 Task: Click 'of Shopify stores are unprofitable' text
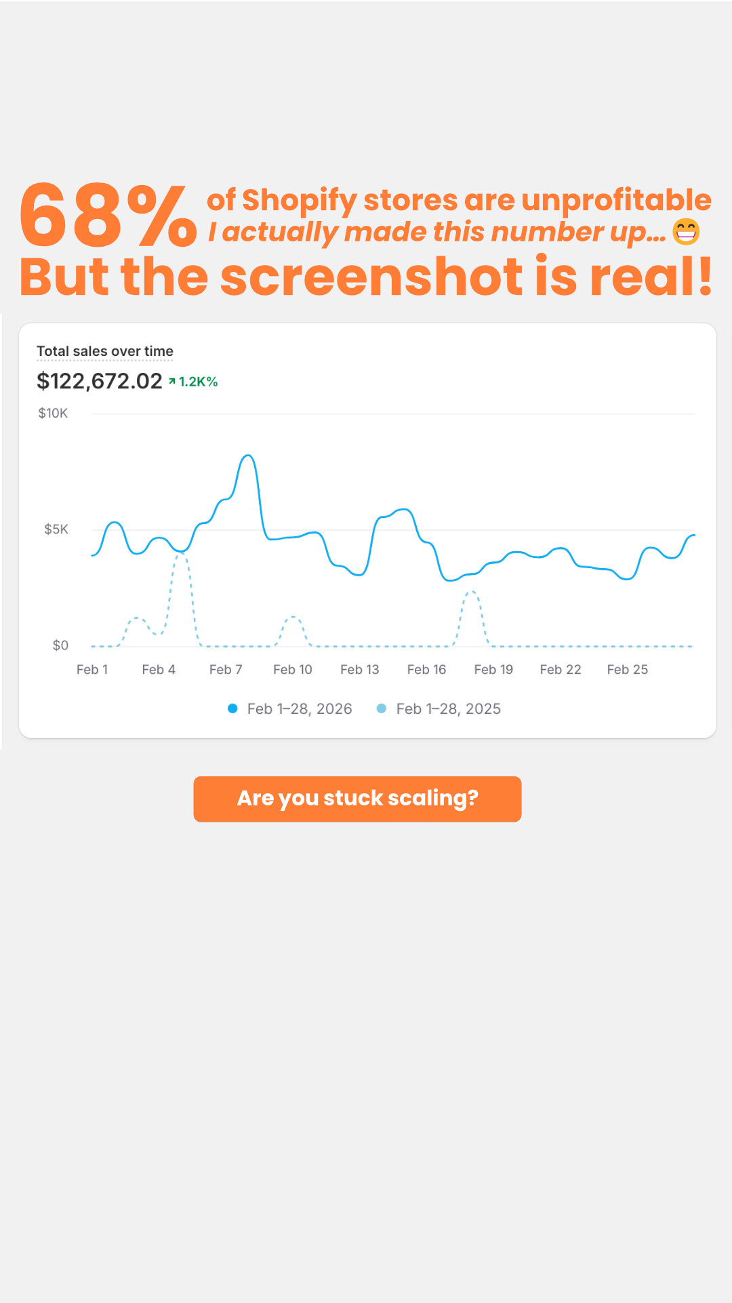point(459,200)
